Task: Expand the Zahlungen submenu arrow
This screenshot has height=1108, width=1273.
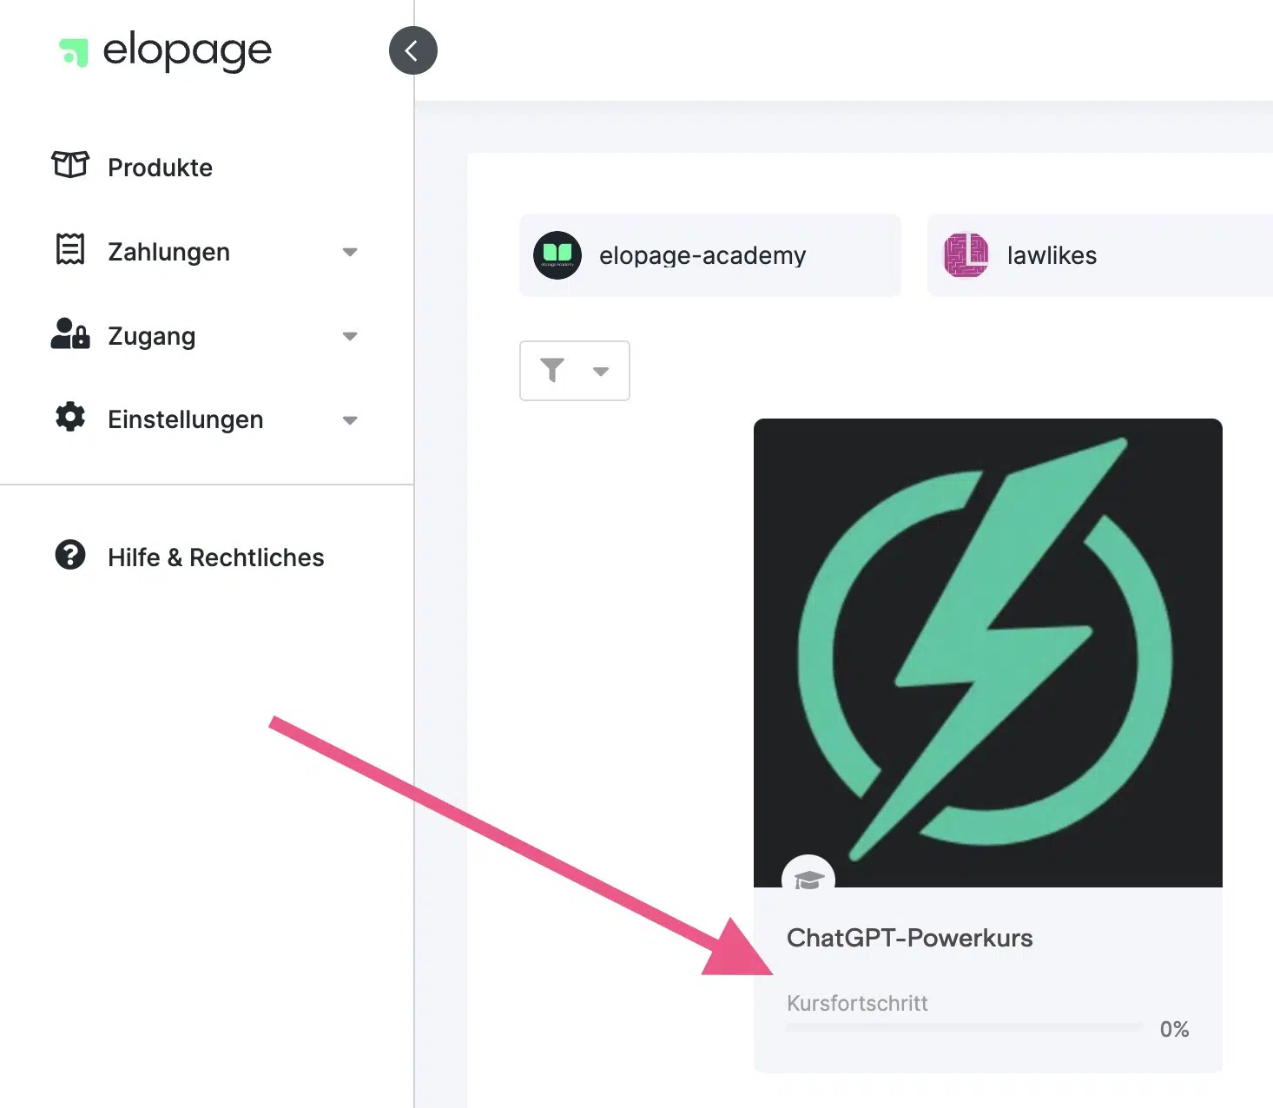Action: click(x=350, y=252)
